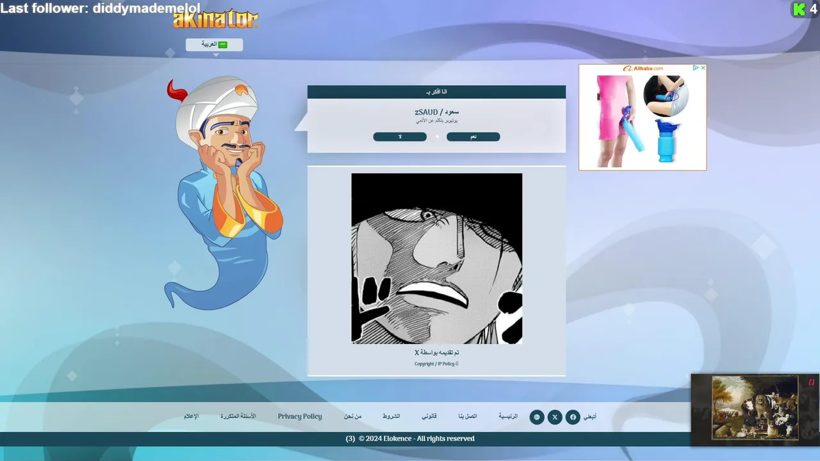Click the © 2024 Elokence copyright text
The width and height of the screenshot is (820, 461).
point(416,439)
